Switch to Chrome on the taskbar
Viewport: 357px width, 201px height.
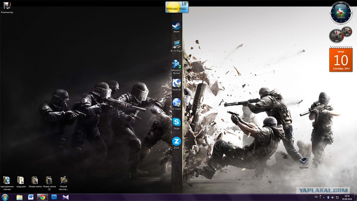pos(42,197)
